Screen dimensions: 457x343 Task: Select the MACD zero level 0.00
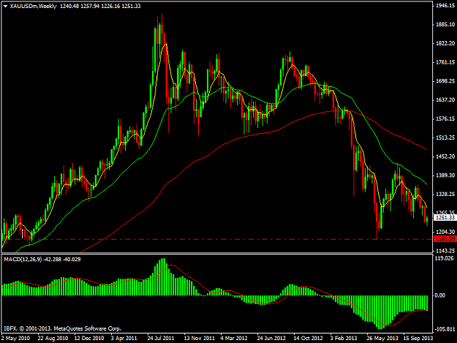click(x=440, y=295)
